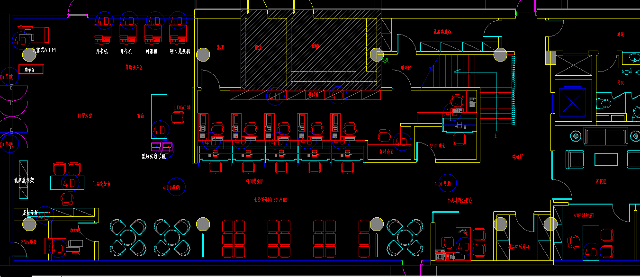Pick the magenta 取号机 machine symbols

pyautogui.click(x=162, y=146)
